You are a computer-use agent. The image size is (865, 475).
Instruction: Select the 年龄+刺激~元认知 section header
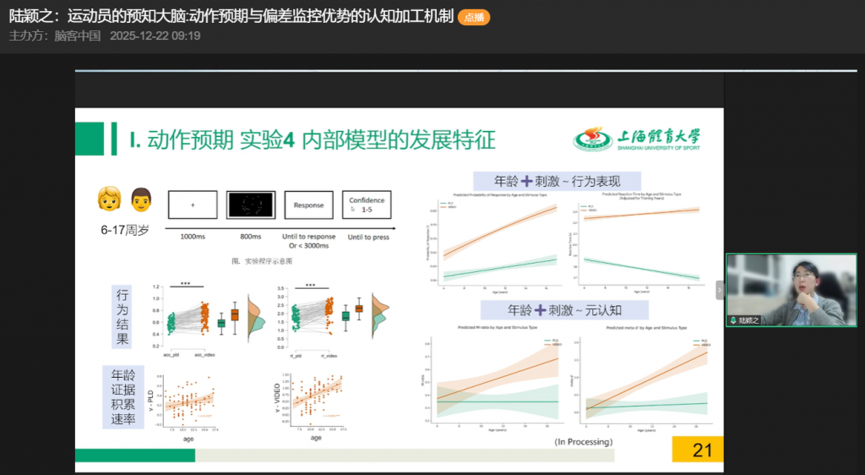[x=564, y=309]
